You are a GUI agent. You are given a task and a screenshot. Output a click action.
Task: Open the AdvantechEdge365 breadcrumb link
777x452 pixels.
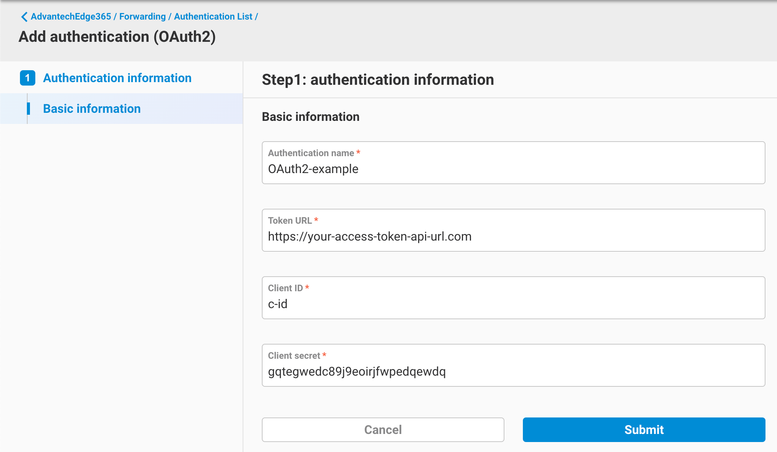coord(71,16)
